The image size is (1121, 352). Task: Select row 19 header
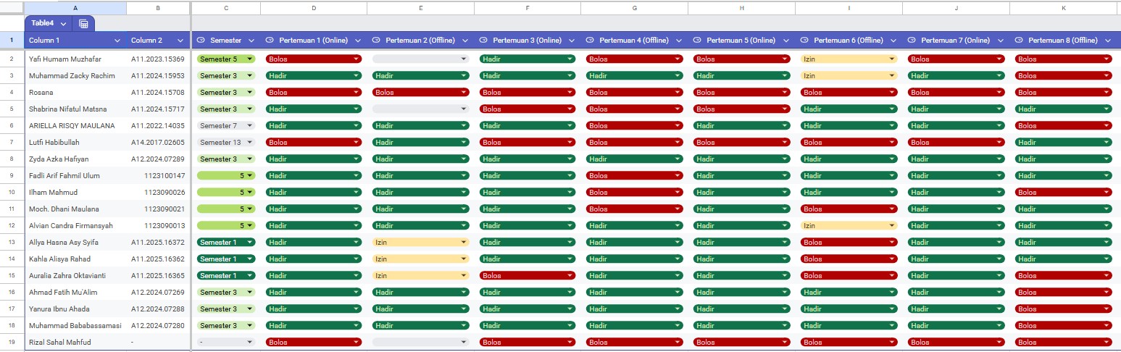tap(12, 342)
